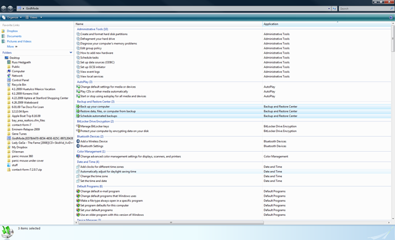Click the Pictures and Videos favorite icon
The image size is (395, 240).
3,41
